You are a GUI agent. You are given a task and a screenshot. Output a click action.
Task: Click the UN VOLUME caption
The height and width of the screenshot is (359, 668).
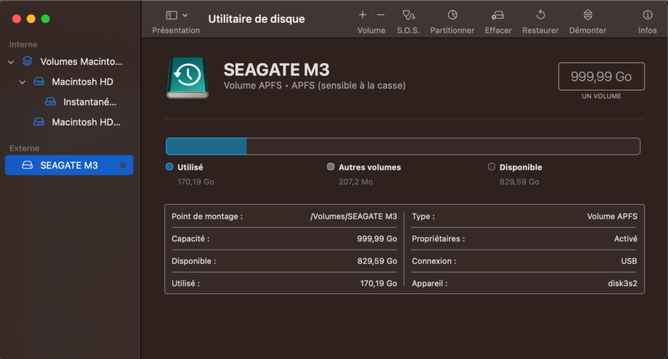601,96
